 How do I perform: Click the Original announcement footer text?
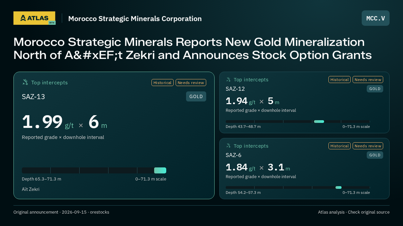(x=61, y=212)
